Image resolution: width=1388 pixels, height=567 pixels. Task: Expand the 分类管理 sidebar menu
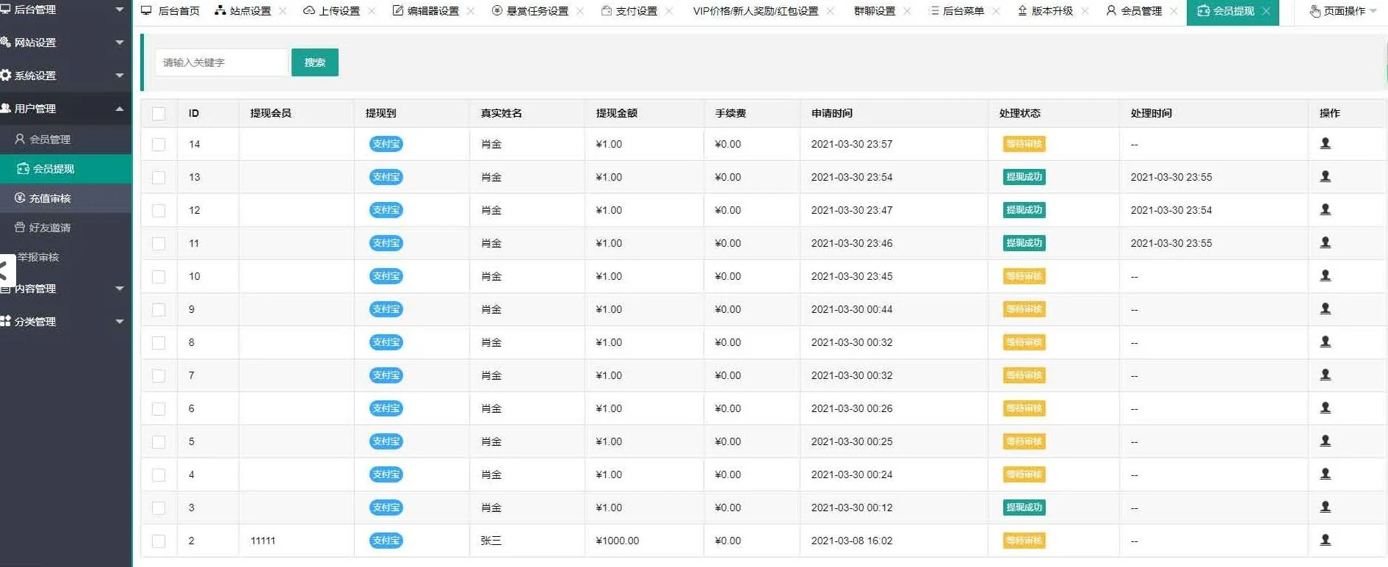click(62, 322)
